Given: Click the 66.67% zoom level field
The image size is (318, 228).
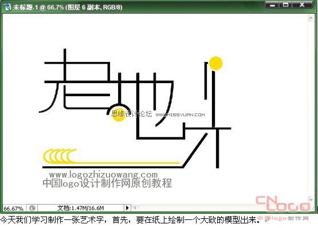Looking at the screenshot, I should pos(14,209).
